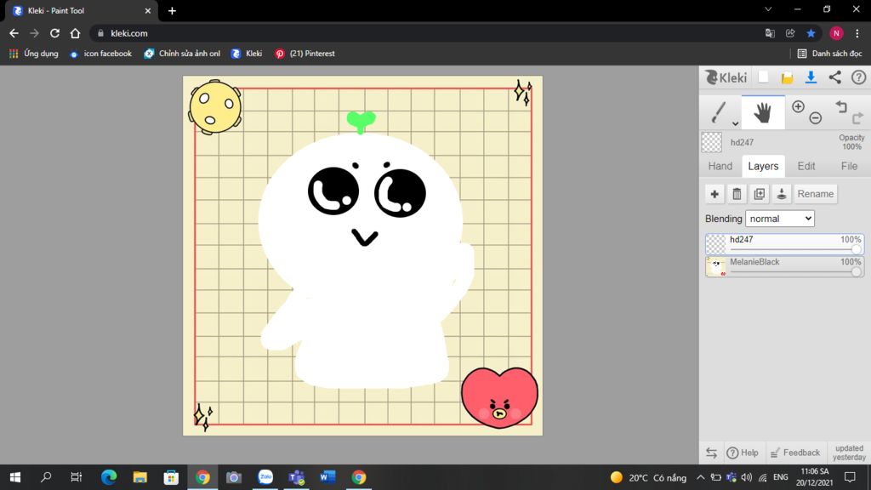Open Microsoft Word from the taskbar
Viewport: 871px width, 490px height.
[x=327, y=477]
